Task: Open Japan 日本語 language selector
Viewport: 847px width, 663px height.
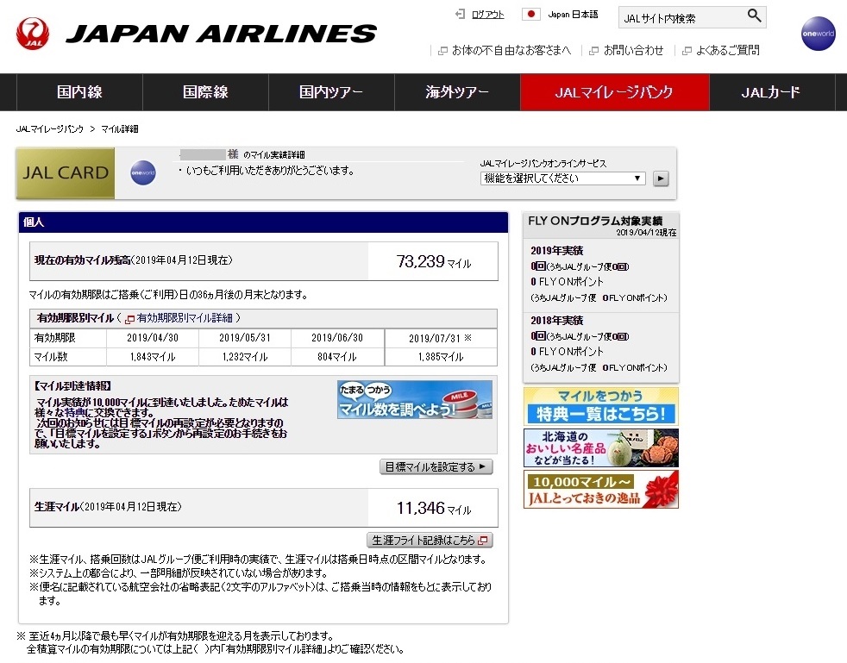Action: click(573, 15)
